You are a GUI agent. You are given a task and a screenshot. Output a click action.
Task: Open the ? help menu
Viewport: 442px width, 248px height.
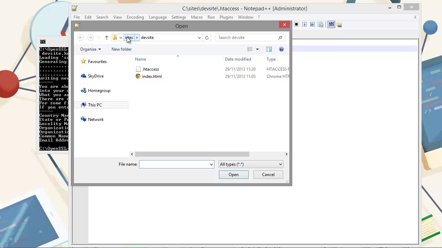click(259, 17)
